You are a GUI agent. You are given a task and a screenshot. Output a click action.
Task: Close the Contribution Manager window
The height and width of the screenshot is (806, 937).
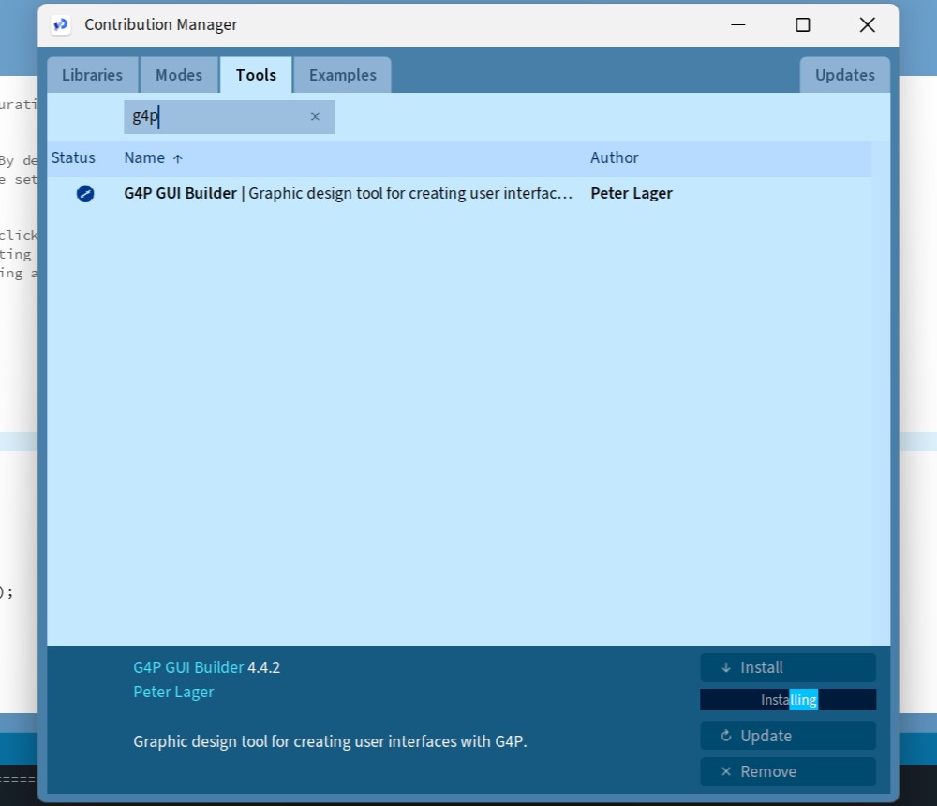point(867,25)
